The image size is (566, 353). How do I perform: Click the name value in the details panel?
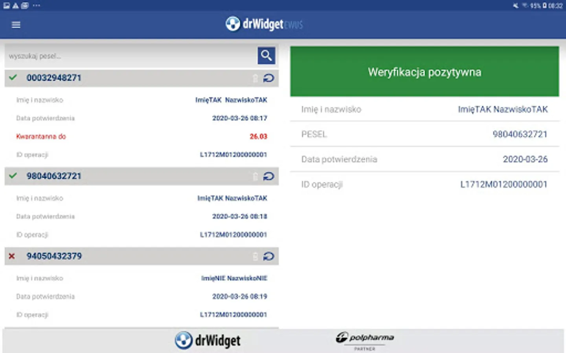503,109
